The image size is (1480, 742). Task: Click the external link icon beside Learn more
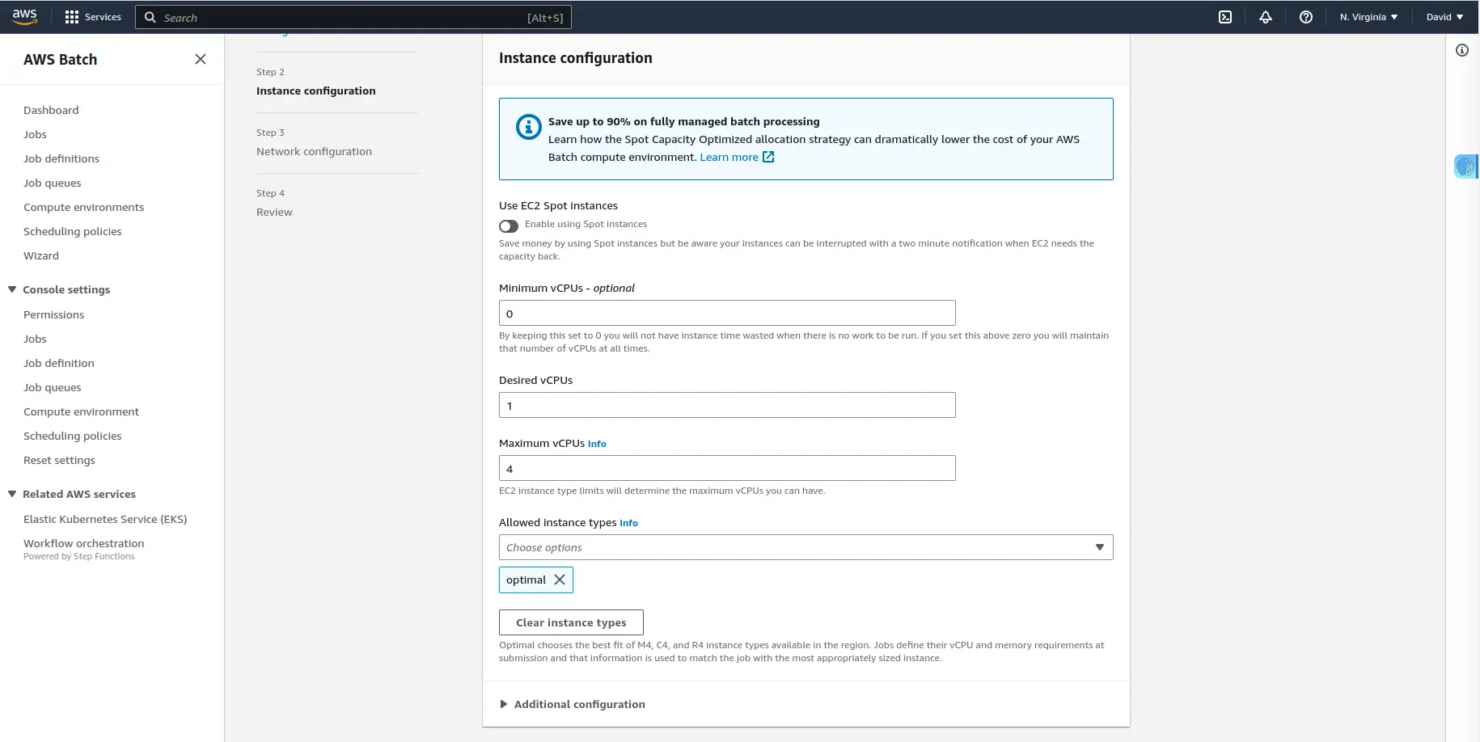click(769, 157)
